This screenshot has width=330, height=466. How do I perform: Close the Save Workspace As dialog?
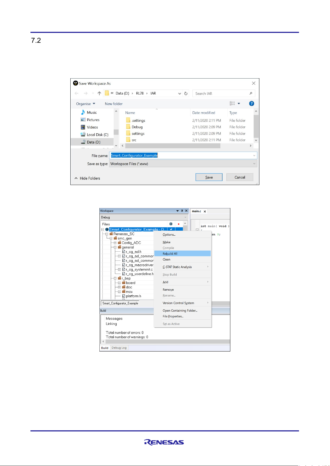coord(254,83)
